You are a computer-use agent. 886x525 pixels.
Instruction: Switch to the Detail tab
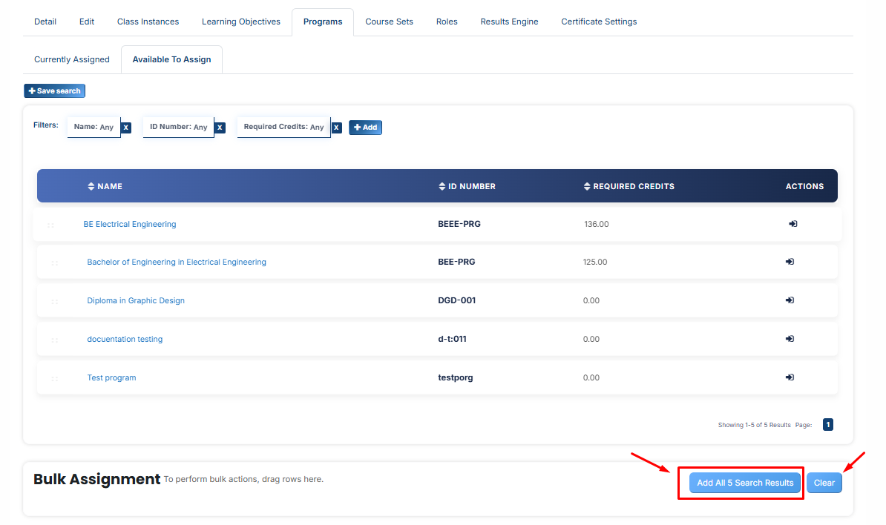45,22
